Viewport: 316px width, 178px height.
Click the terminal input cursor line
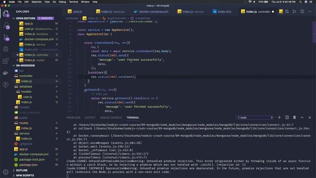point(68,176)
